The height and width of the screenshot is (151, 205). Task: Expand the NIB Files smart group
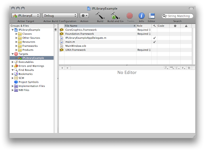click(x=12, y=90)
